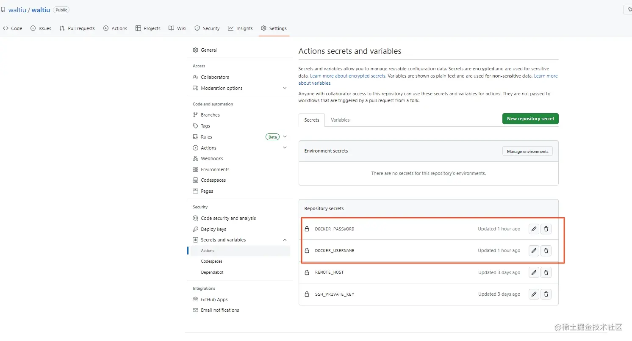The width and height of the screenshot is (632, 341).
Task: Click the lock icon beside DOCKER_USERNAME
Action: coord(307,250)
